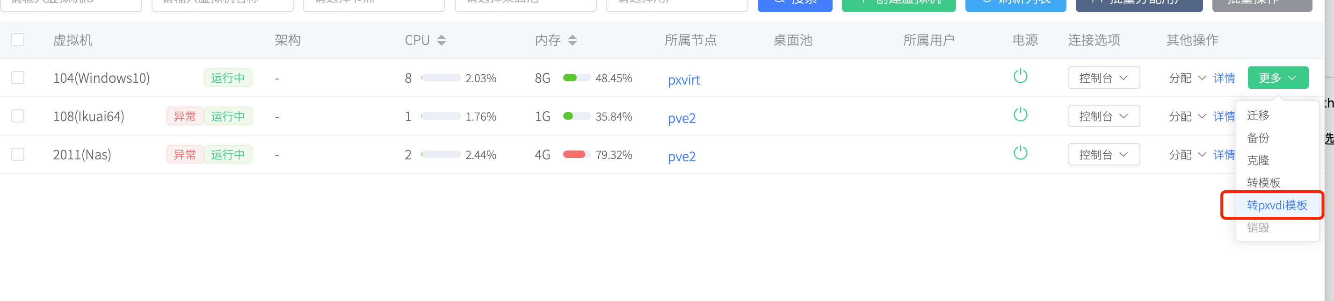Sort the table by 内存 column arrows
Image resolution: width=1334 pixels, height=301 pixels.
[572, 40]
